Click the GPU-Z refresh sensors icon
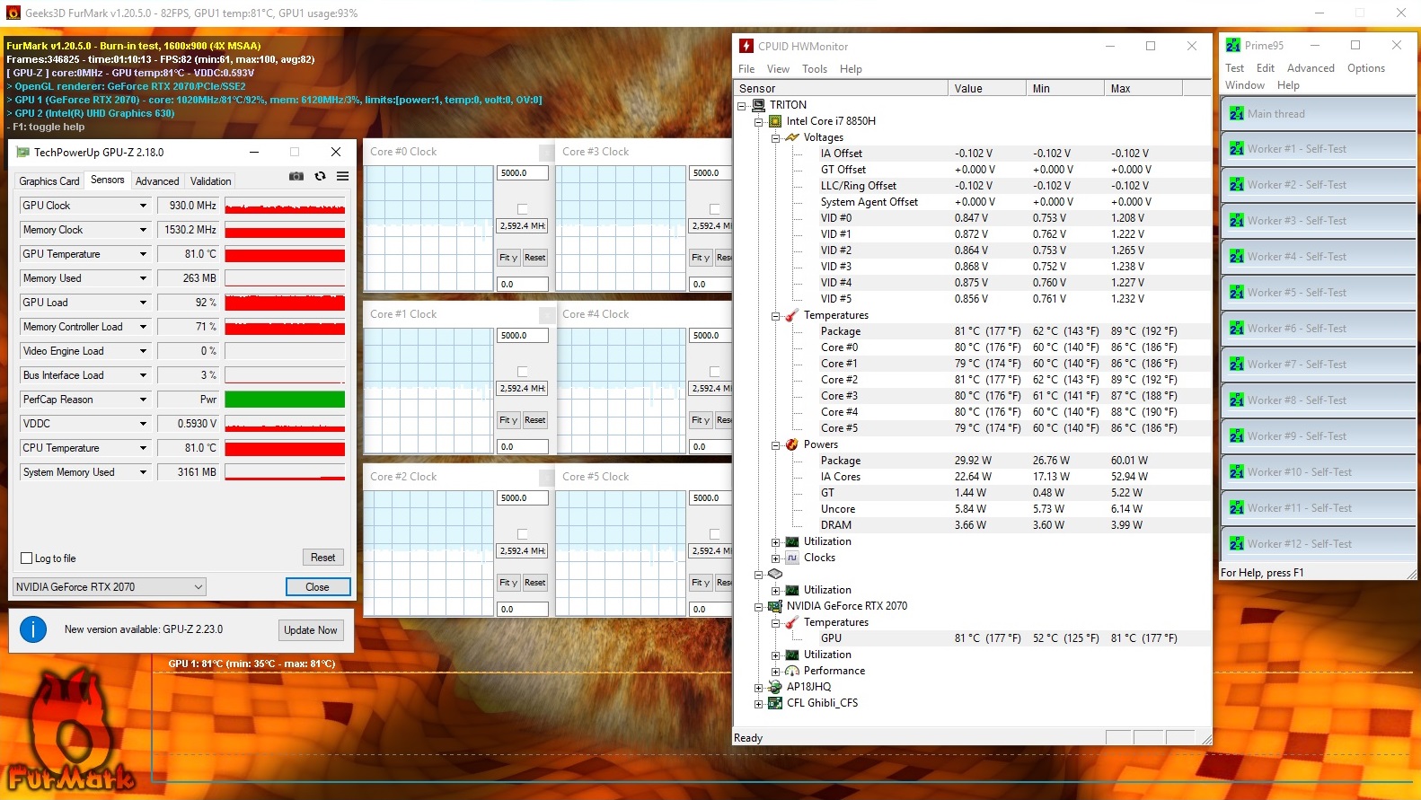Viewport: 1421px width, 800px height. tap(320, 177)
